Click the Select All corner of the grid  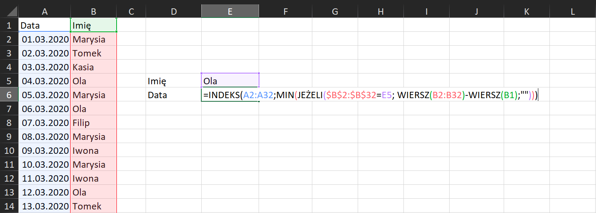(x=9, y=12)
